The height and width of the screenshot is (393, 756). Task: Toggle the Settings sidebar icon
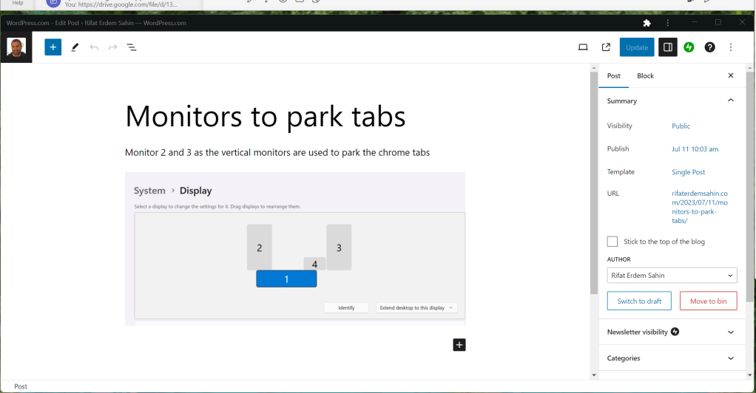tap(668, 47)
